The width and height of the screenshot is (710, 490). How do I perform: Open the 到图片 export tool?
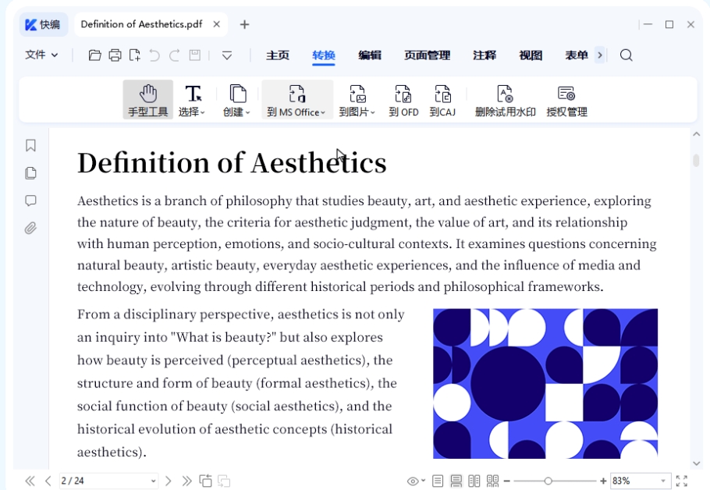[x=357, y=99]
